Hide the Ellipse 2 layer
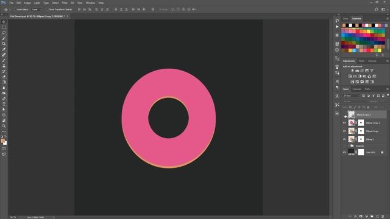Viewport: 390px width, 219px height. 344,139
